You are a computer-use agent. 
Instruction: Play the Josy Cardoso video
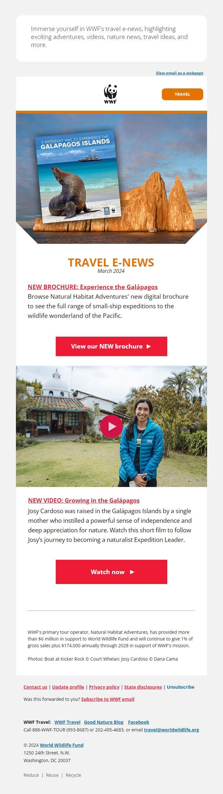pos(111,426)
